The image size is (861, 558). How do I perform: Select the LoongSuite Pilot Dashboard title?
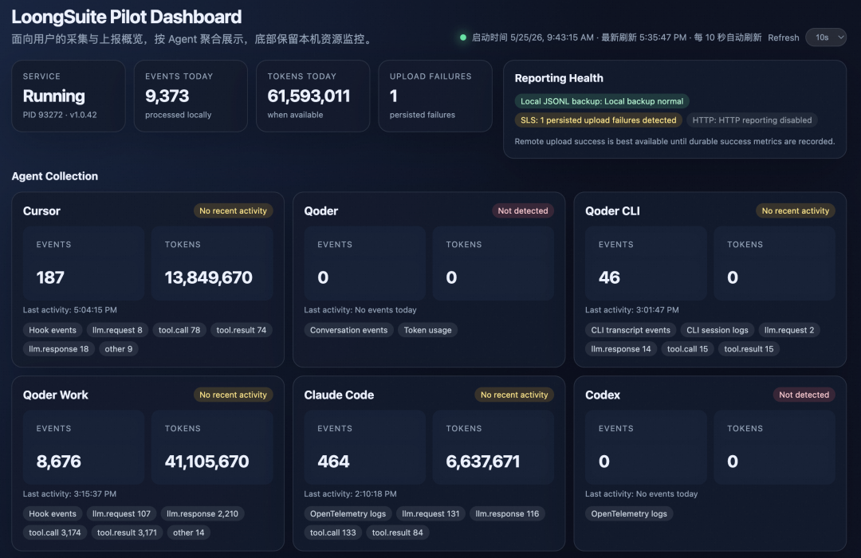(126, 17)
